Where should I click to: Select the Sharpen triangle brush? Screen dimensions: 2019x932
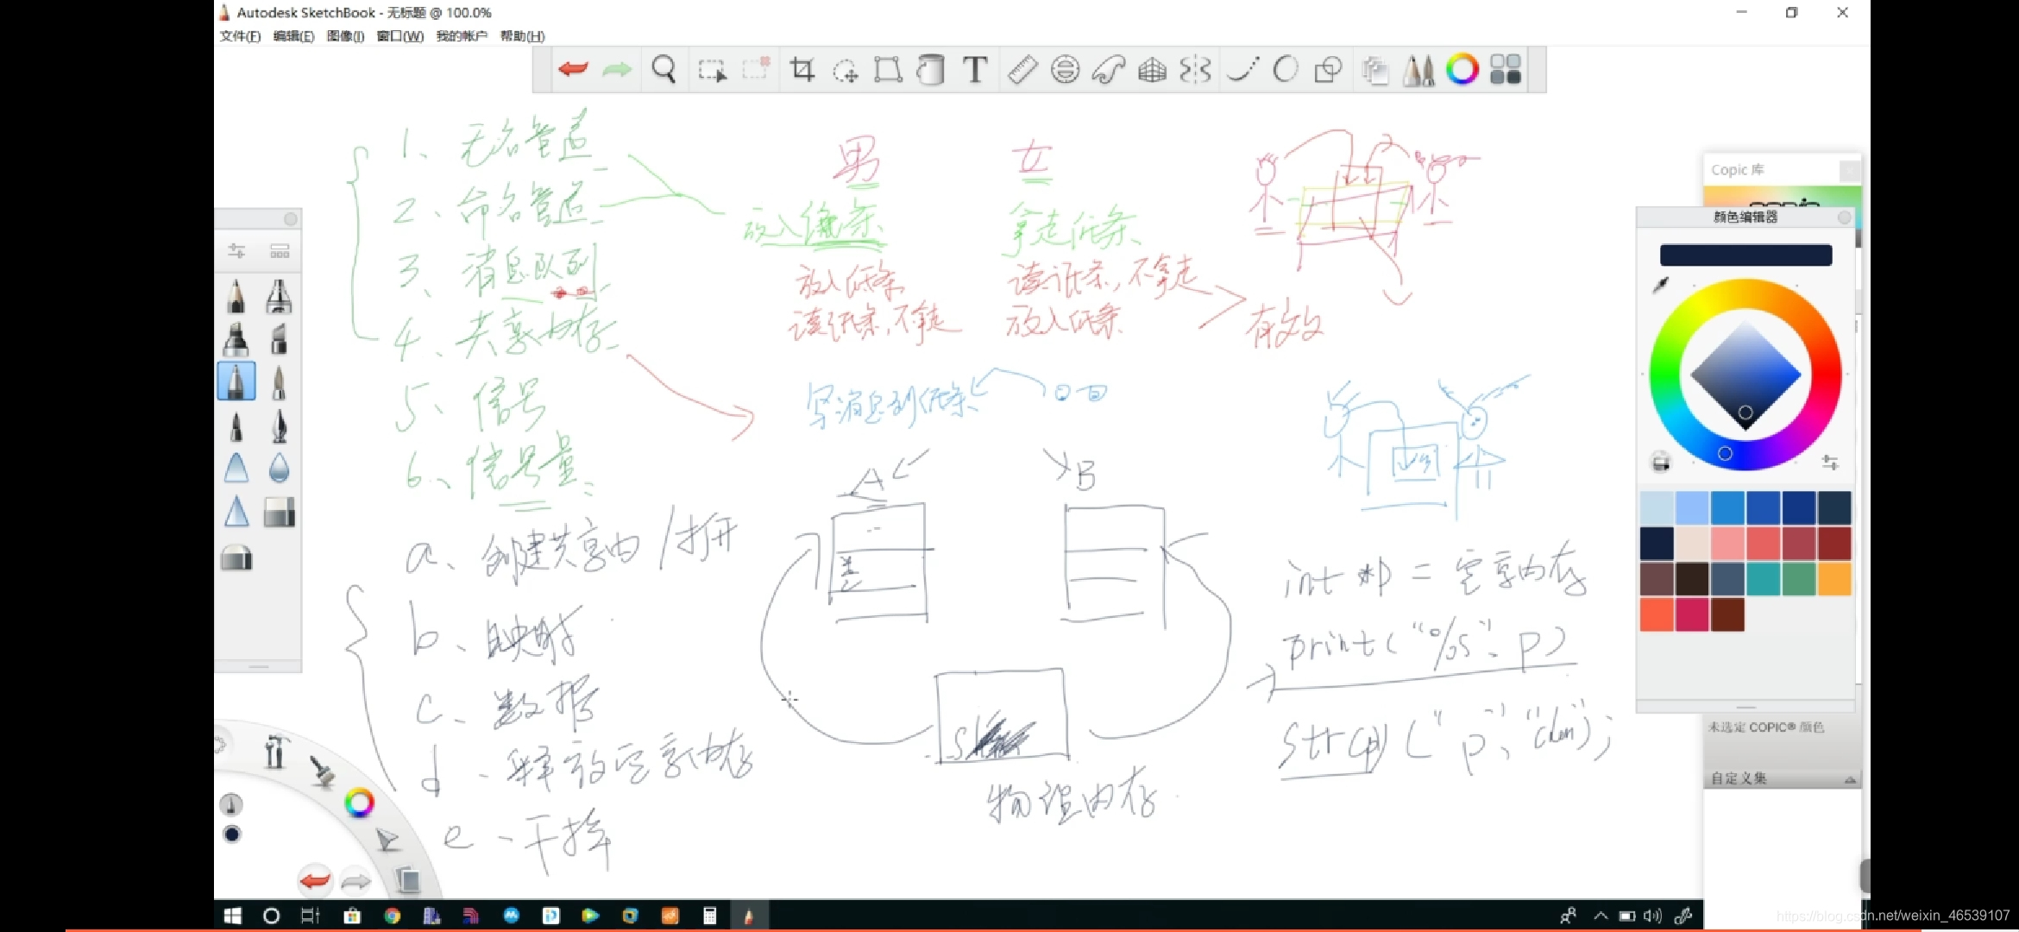pyautogui.click(x=236, y=512)
